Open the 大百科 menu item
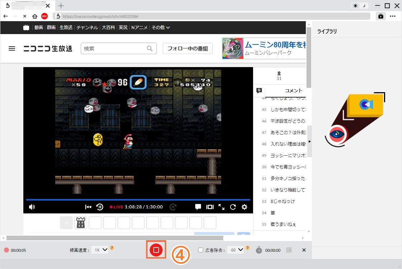Image resolution: width=402 pixels, height=269 pixels. click(108, 27)
